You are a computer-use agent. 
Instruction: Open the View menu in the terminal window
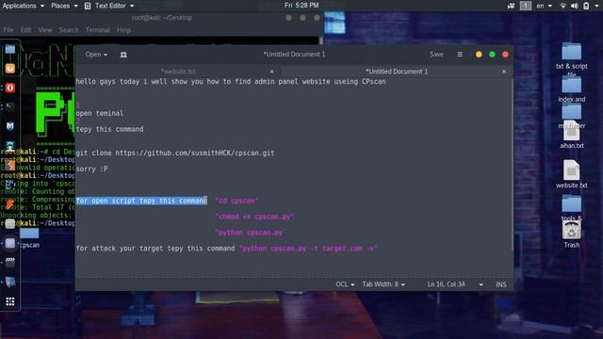pos(45,30)
